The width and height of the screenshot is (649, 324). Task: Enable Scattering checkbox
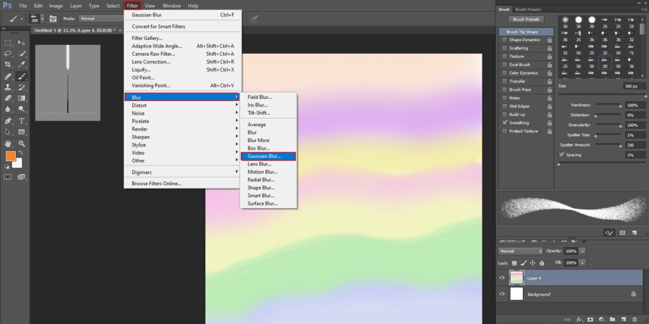[x=504, y=48]
